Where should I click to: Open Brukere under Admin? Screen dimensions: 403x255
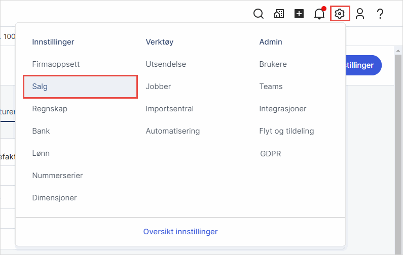click(273, 64)
